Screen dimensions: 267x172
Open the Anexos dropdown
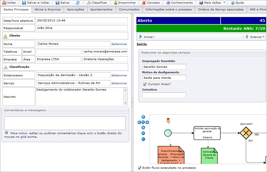pyautogui.click(x=255, y=37)
